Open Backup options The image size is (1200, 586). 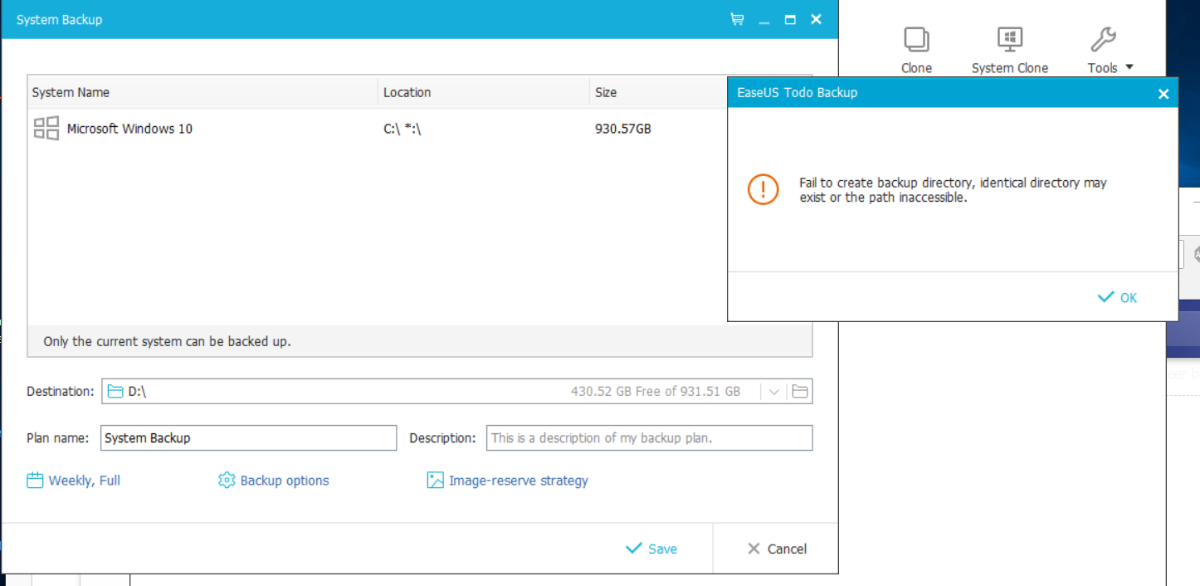click(274, 481)
